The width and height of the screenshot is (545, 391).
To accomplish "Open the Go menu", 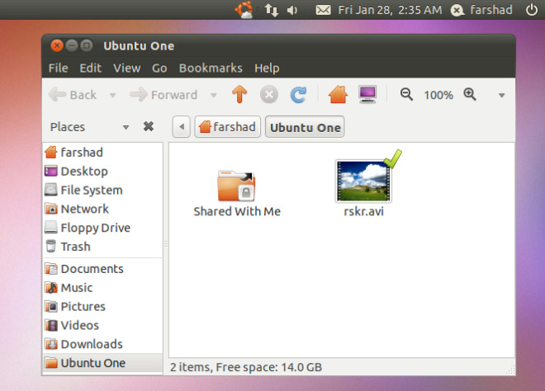I will pyautogui.click(x=159, y=68).
